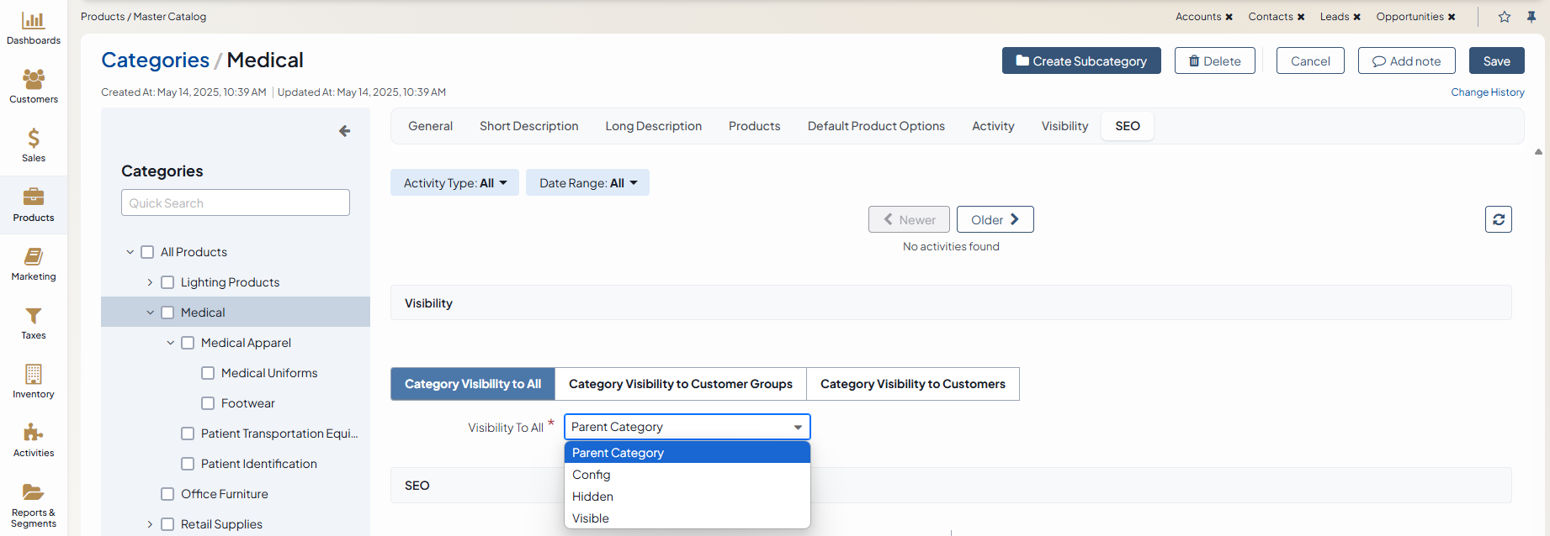The image size is (1550, 536).
Task: Open the Marketing sidebar icon
Action: 33,257
